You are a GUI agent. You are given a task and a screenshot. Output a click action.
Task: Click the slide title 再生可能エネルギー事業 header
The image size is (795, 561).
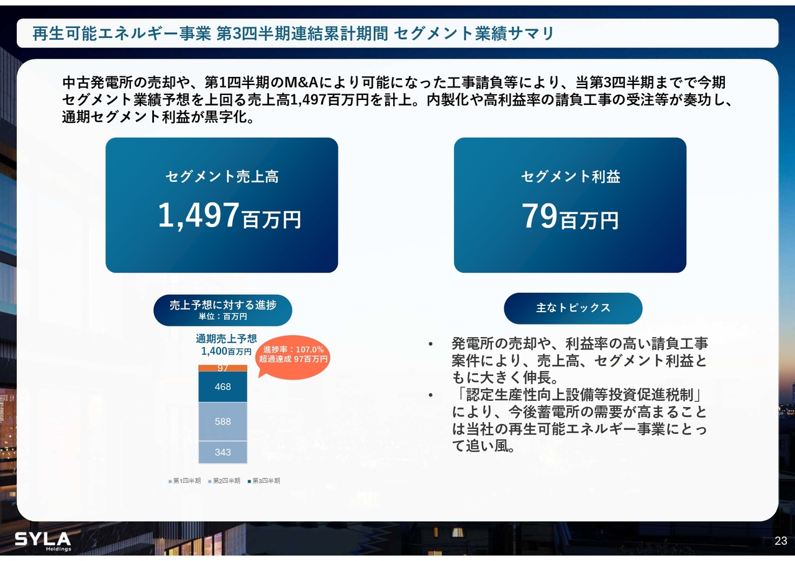coord(293,34)
